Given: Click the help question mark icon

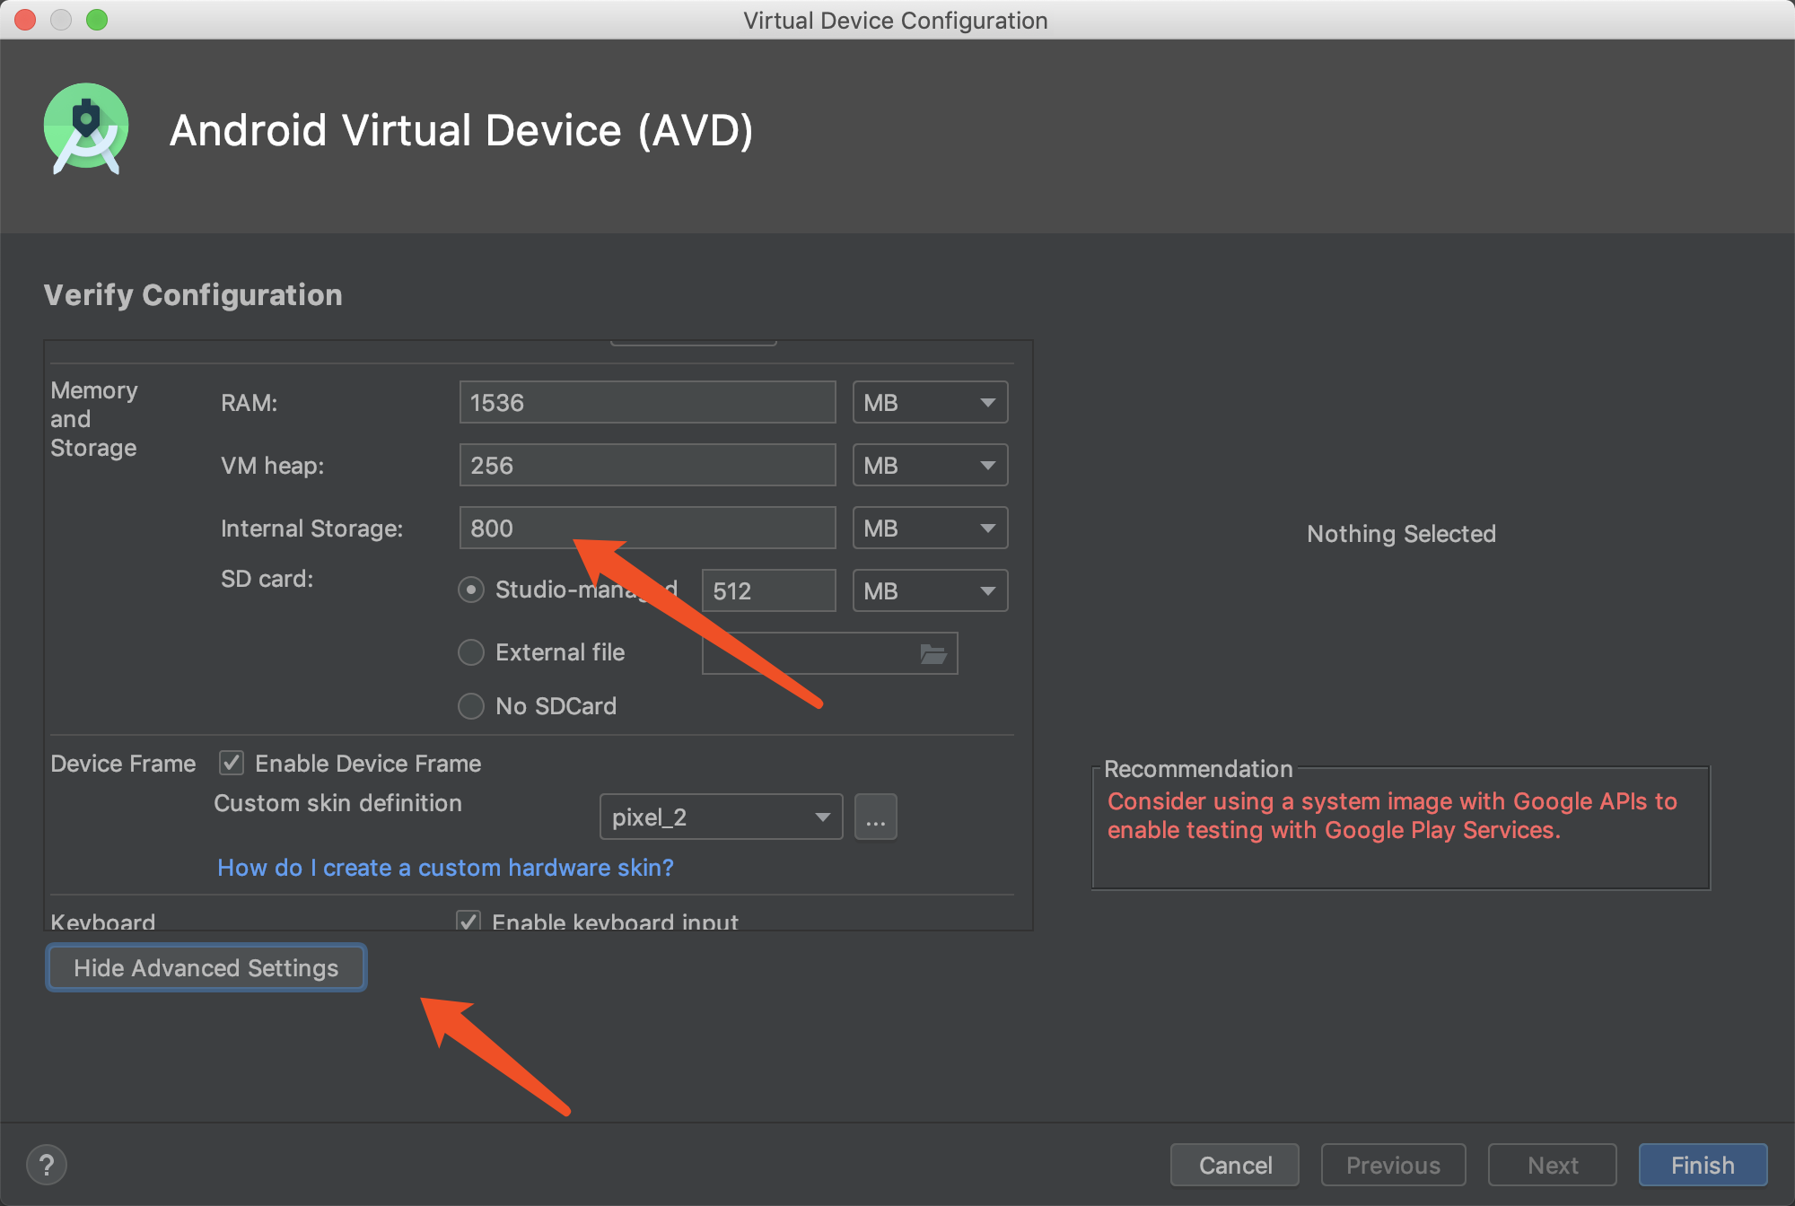Looking at the screenshot, I should click(47, 1165).
